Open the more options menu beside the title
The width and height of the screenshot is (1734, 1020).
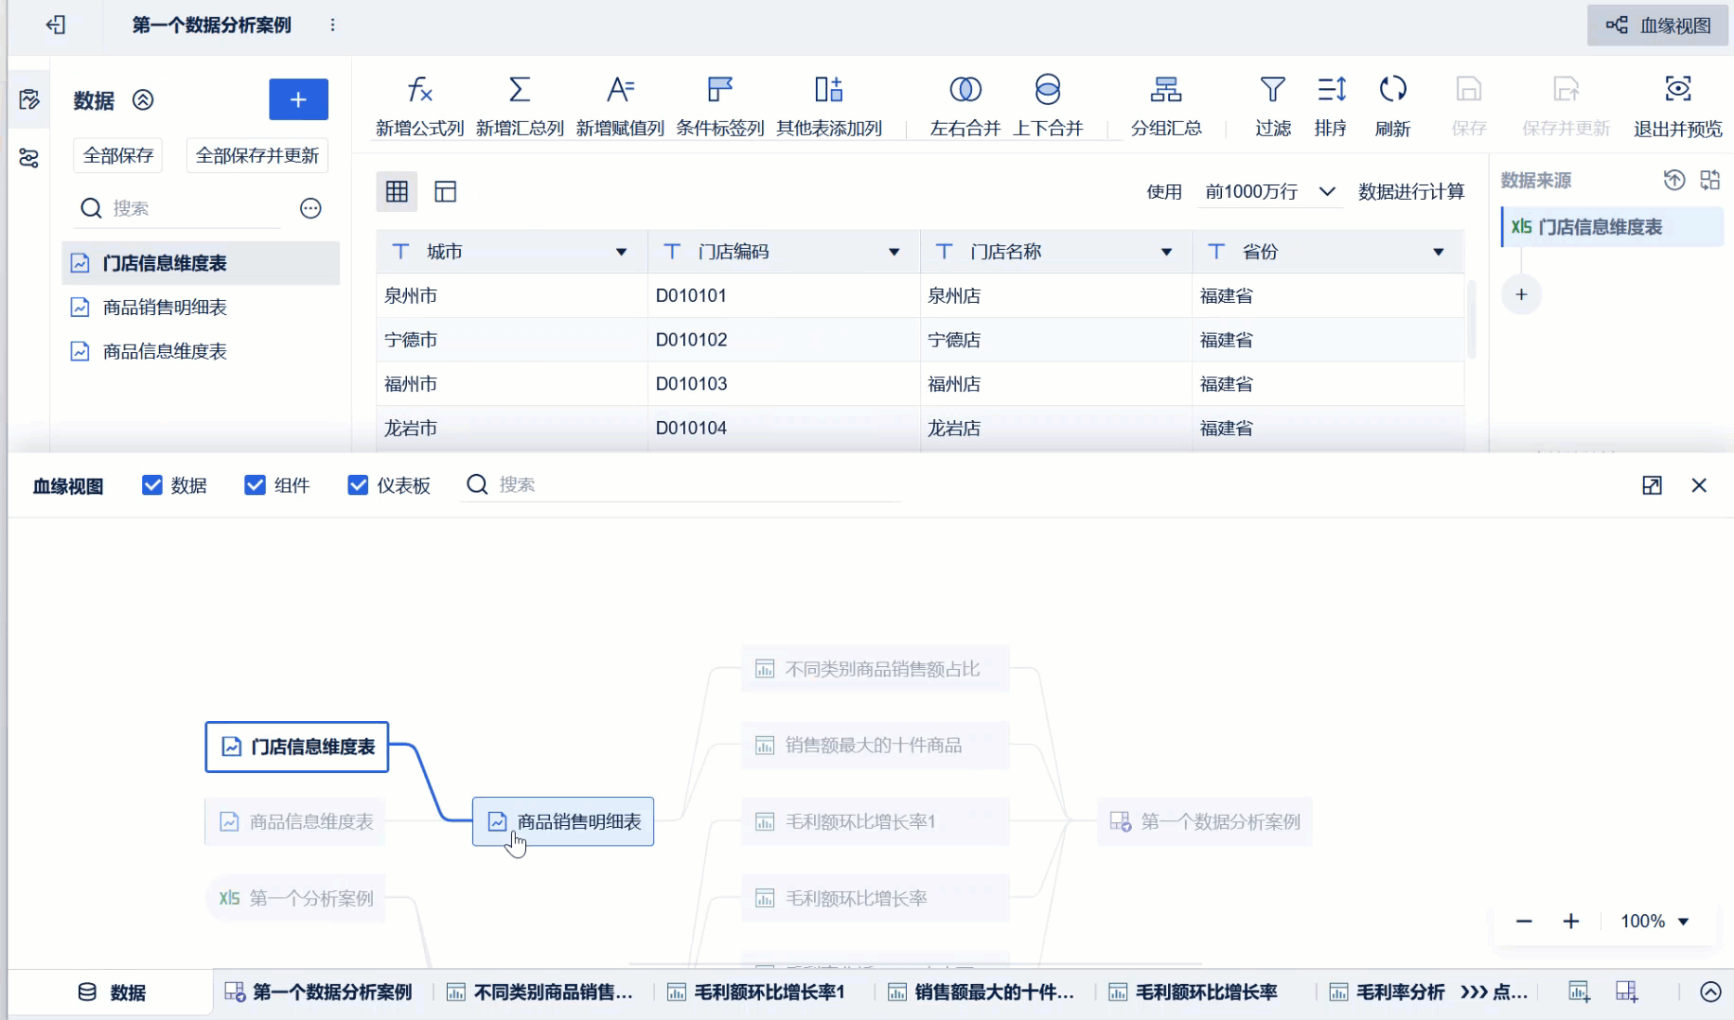[332, 25]
